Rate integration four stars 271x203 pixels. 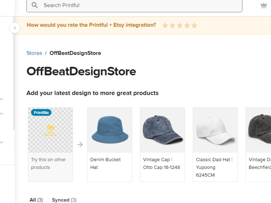pos(187,25)
